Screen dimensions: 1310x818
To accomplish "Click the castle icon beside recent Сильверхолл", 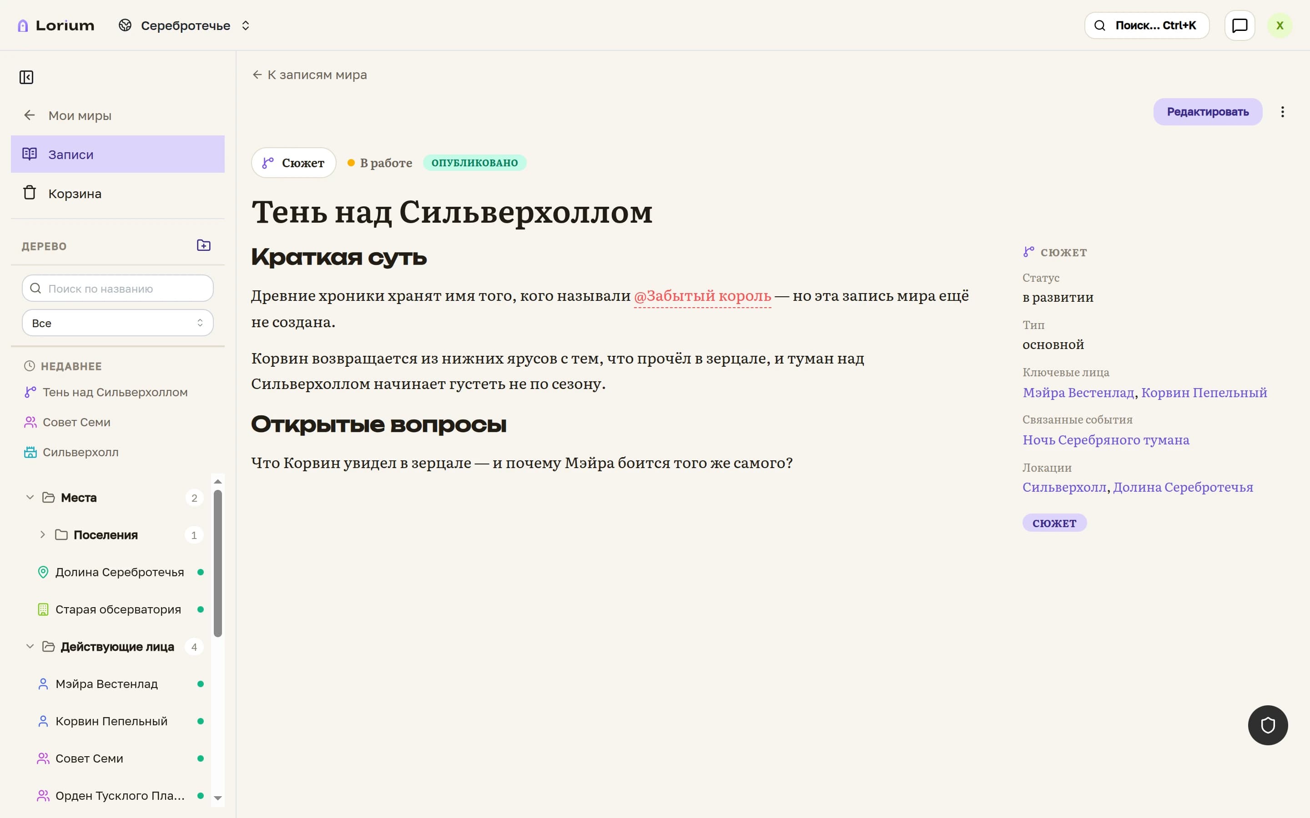I will [30, 452].
